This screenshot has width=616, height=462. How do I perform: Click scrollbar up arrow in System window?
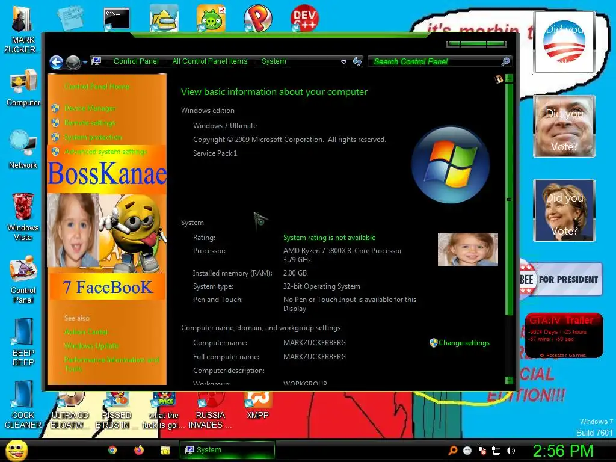509,78
